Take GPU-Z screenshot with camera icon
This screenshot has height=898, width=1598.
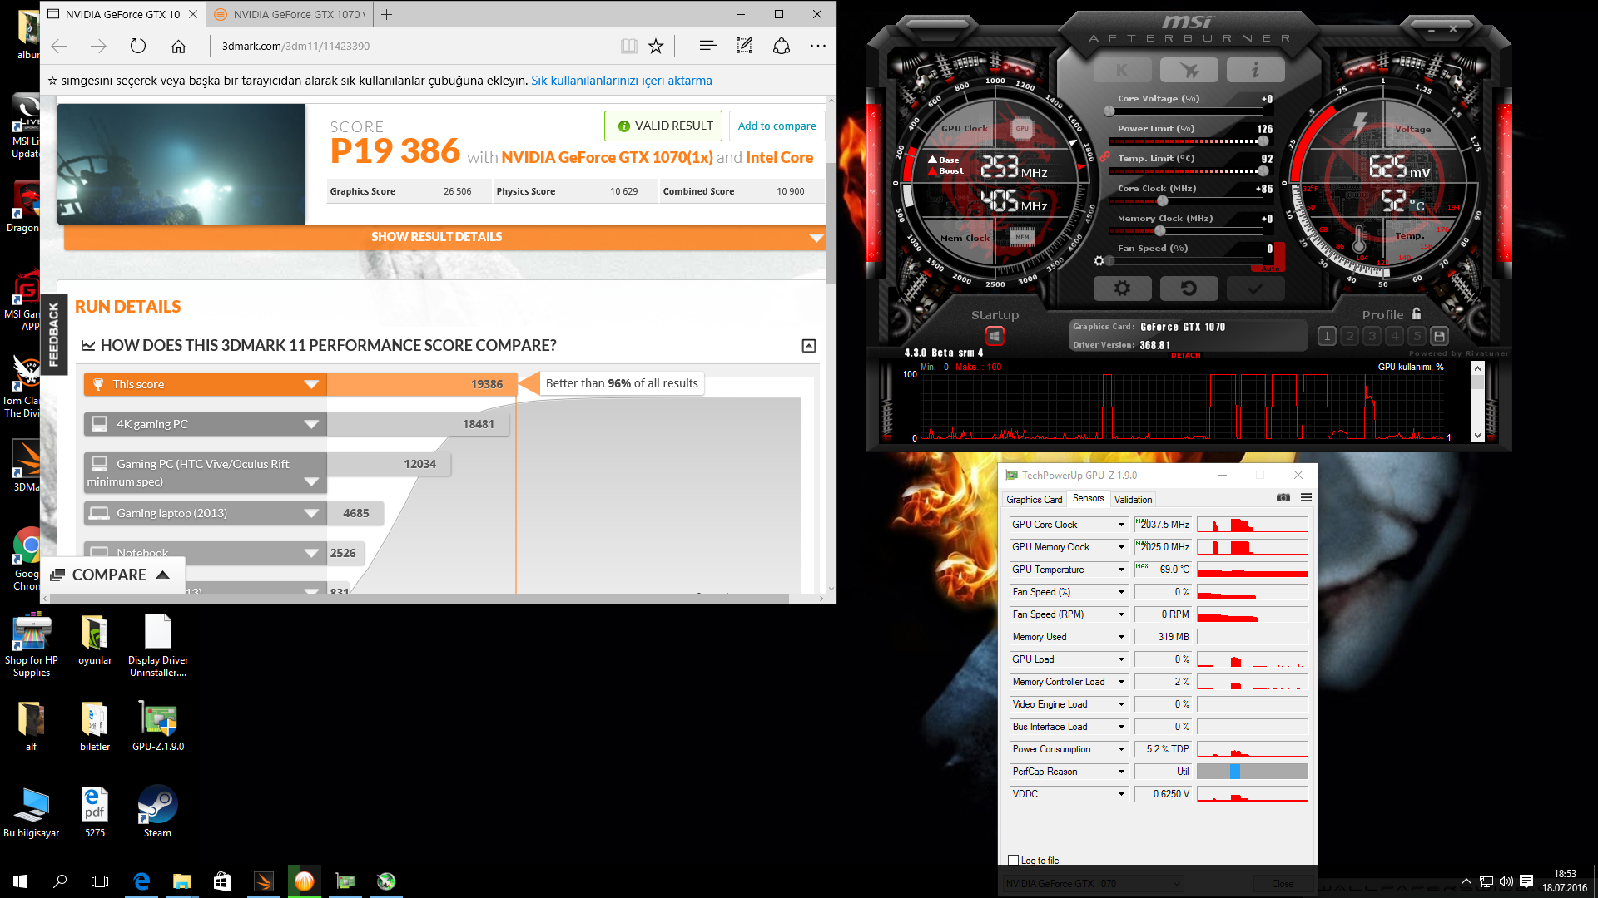(x=1283, y=497)
